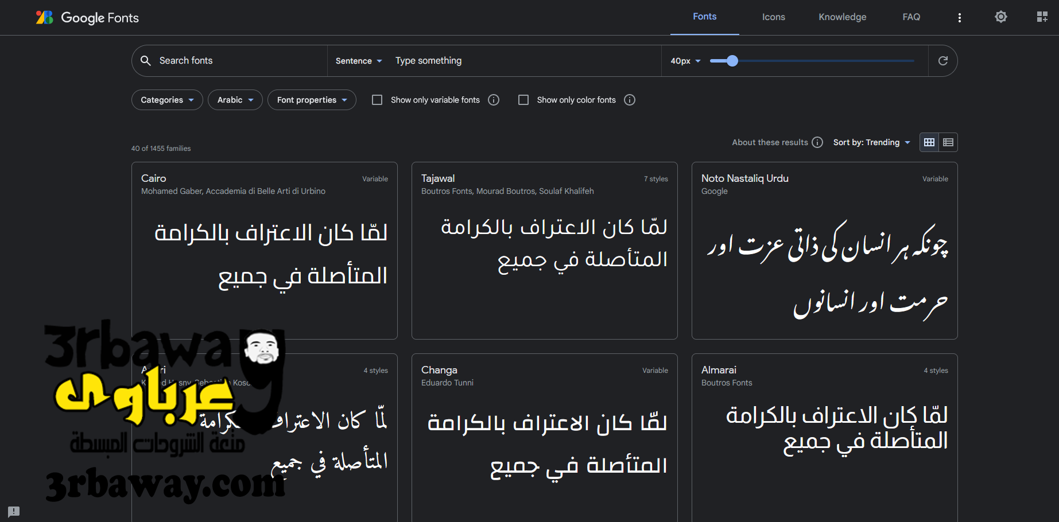Open Sort by Trending dropdown
The image size is (1059, 522).
(x=872, y=142)
